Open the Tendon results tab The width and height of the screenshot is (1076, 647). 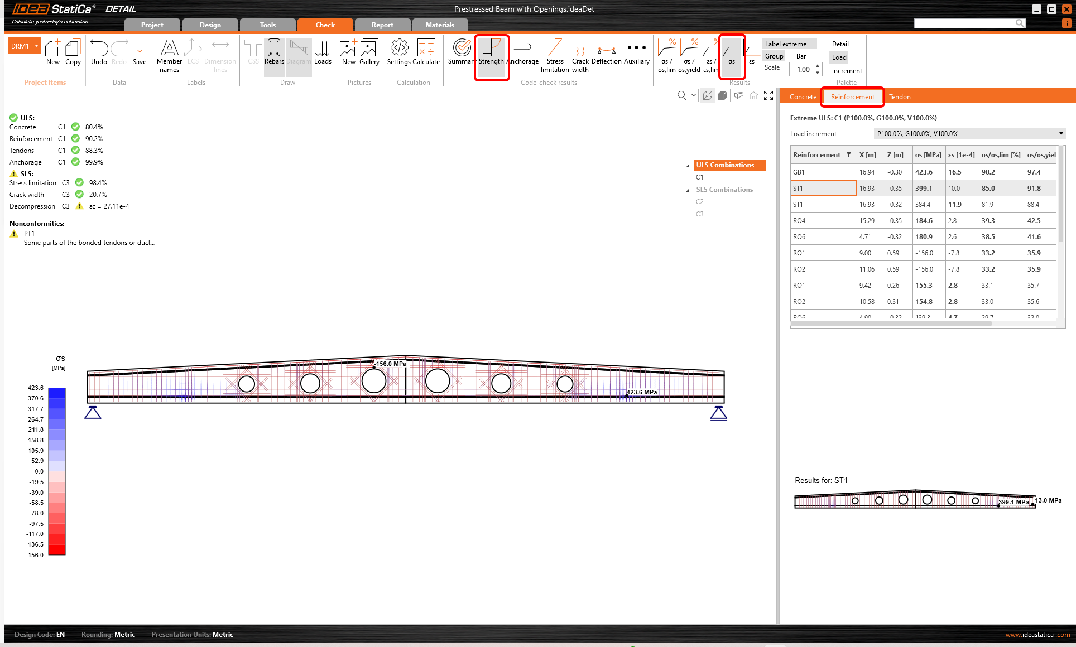900,97
